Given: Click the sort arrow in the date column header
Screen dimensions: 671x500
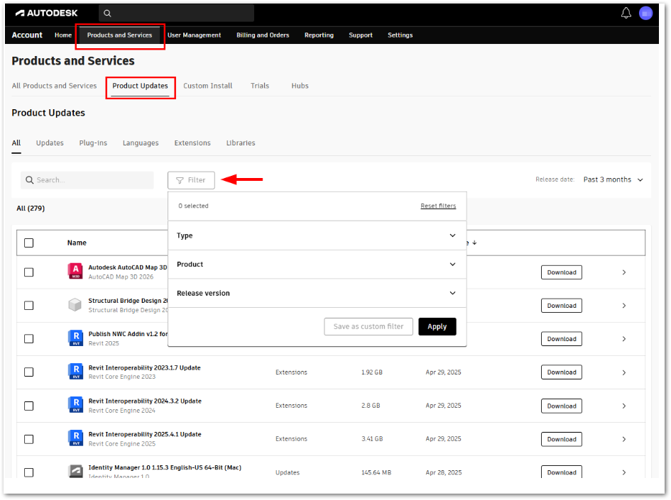Looking at the screenshot, I should [474, 243].
